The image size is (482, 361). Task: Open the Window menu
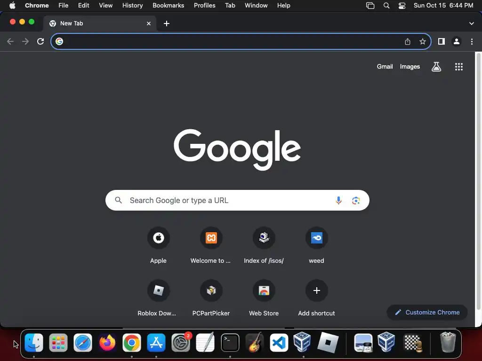[x=256, y=6]
